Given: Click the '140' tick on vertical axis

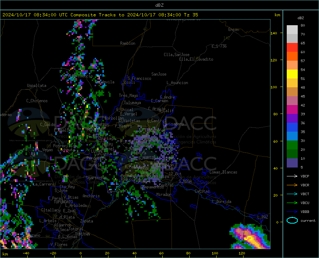Looking at the screenshot, I should (x=274, y=33).
